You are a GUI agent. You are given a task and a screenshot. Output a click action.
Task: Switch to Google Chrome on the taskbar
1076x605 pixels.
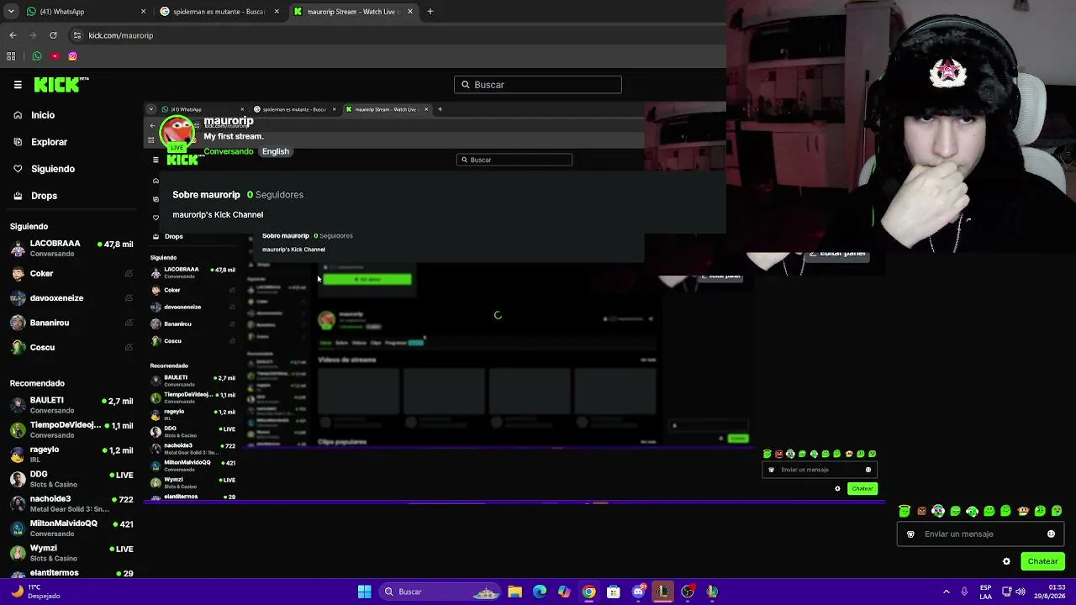tap(588, 592)
